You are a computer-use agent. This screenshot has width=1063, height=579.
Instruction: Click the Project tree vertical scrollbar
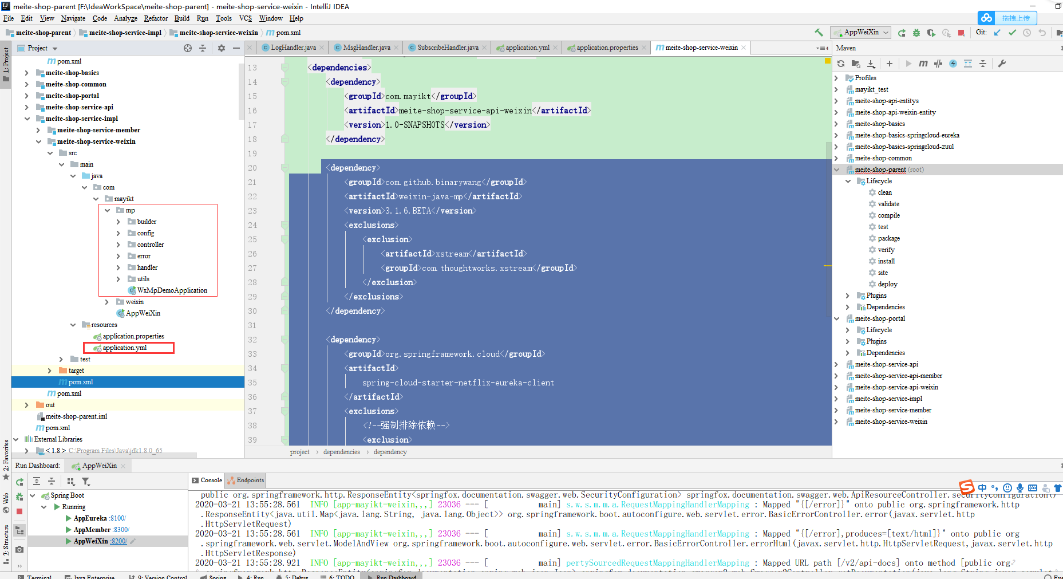click(x=241, y=92)
